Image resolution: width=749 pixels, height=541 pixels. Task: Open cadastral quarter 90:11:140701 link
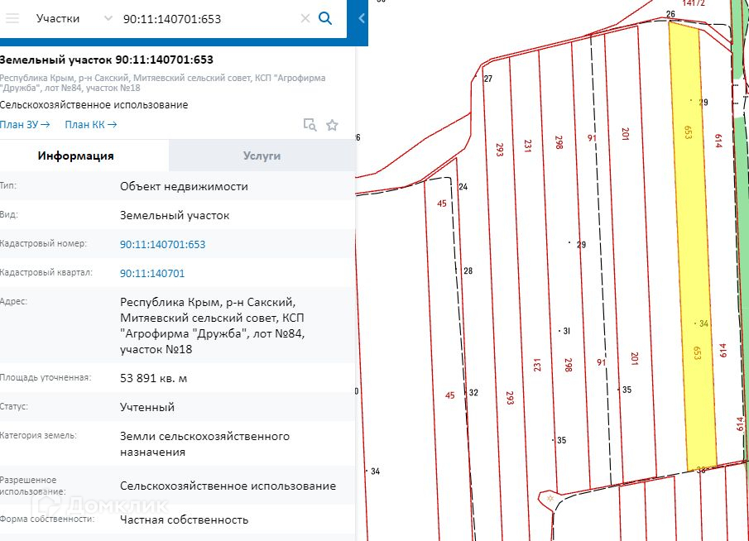pyautogui.click(x=152, y=274)
